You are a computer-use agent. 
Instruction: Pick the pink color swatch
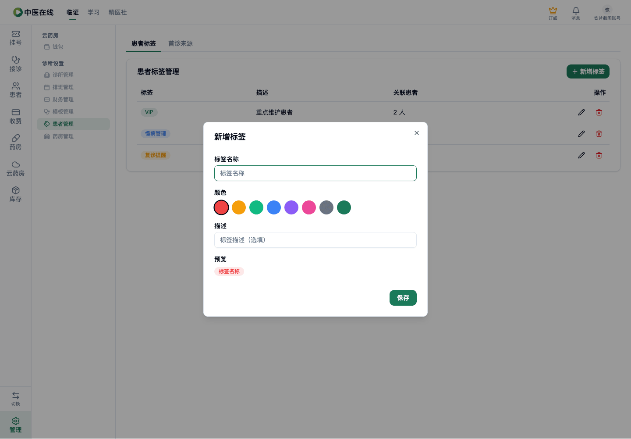click(309, 207)
